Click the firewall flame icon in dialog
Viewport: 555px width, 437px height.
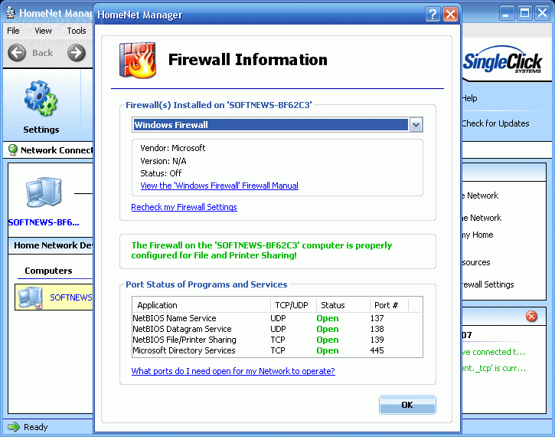(x=138, y=61)
